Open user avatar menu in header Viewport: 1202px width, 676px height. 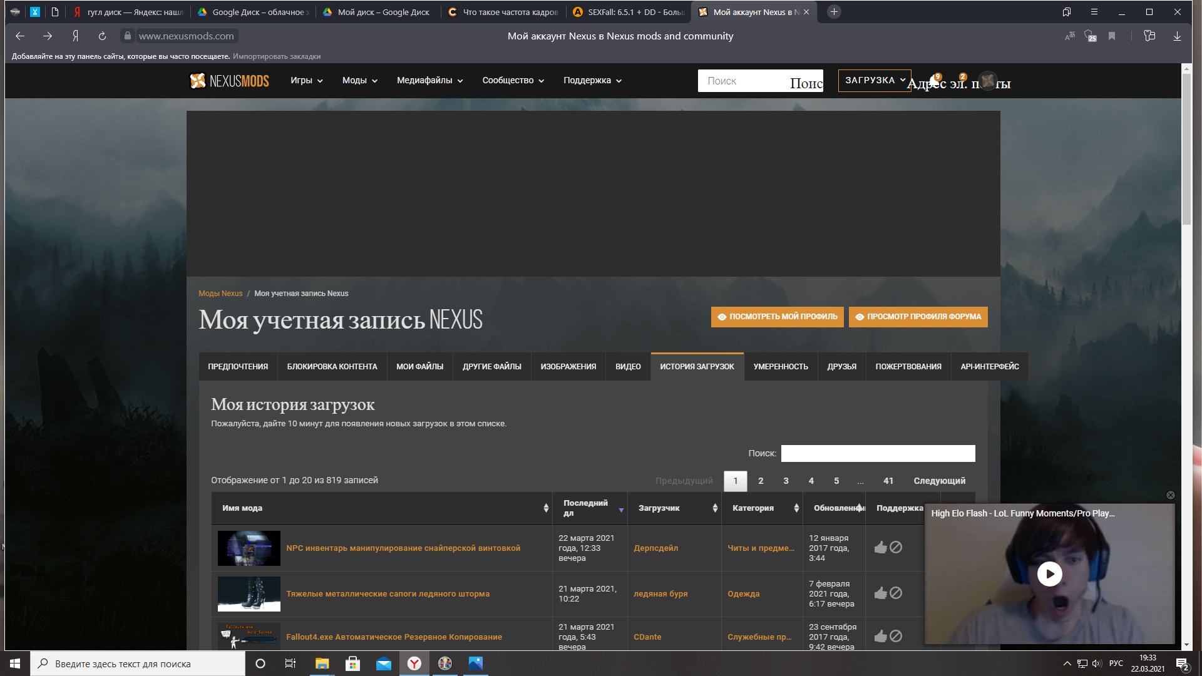pos(987,81)
